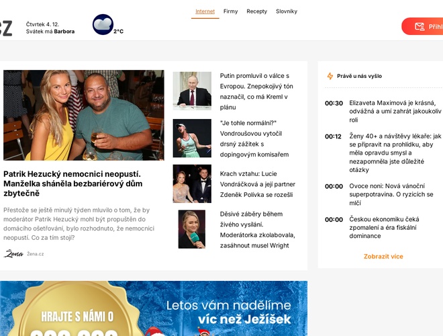The image size is (443, 336).
Task: Click the Letos vám nadělíme banner
Action: pyautogui.click(x=154, y=308)
